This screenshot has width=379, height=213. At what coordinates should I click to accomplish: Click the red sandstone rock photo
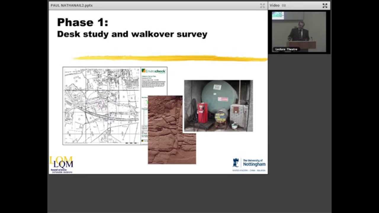pyautogui.click(x=172, y=130)
